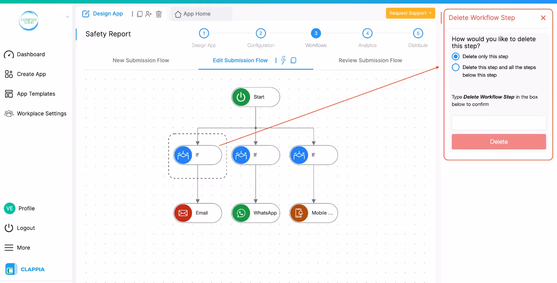Switch to Edit Submission Flow tab
557x283 pixels.
pos(240,61)
